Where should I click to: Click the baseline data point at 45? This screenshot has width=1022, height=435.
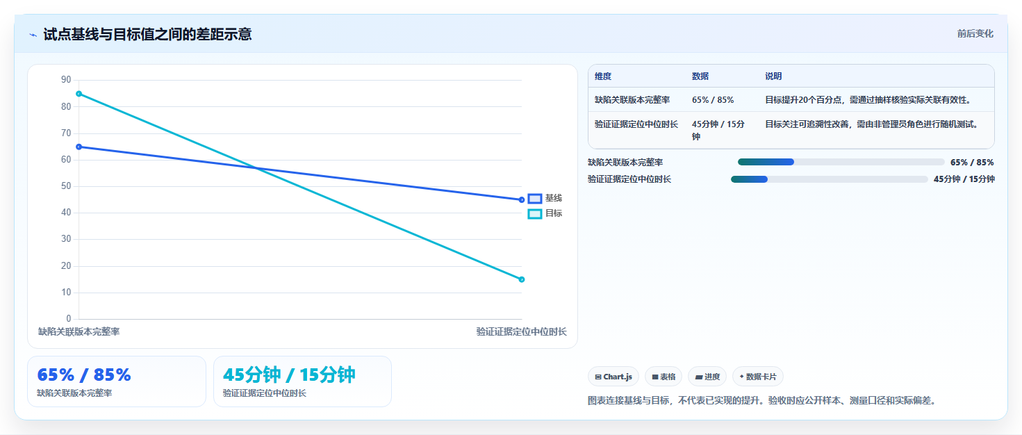click(x=522, y=200)
